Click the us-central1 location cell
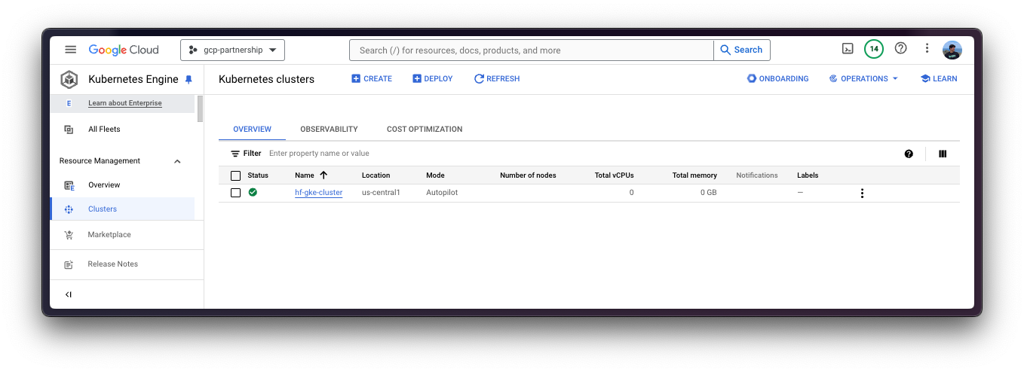Image resolution: width=1024 pixels, height=372 pixels. (x=381, y=193)
